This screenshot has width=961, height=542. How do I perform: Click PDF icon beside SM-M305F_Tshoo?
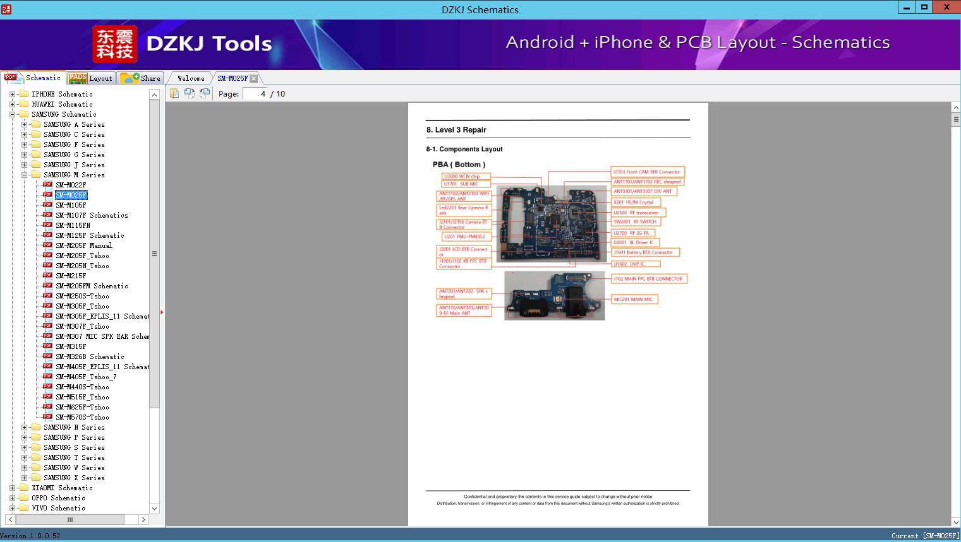47,305
